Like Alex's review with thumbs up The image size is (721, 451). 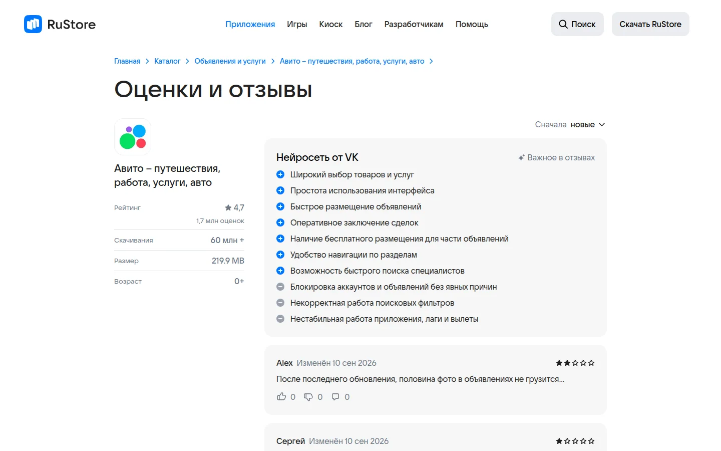(x=281, y=396)
